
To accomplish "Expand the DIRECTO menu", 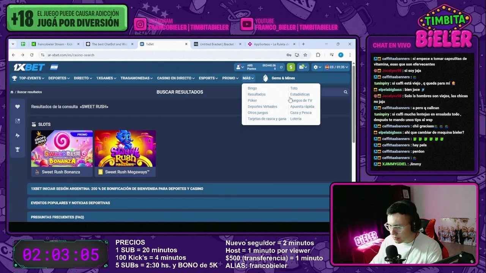I will coord(83,78).
